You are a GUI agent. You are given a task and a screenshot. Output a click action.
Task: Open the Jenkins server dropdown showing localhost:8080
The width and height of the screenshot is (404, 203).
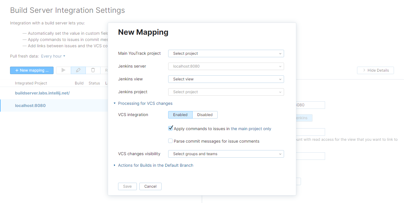[x=226, y=66]
